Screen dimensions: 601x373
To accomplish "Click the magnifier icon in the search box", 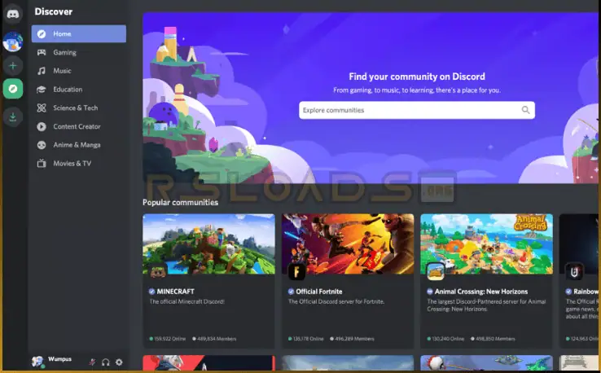I will coord(525,110).
